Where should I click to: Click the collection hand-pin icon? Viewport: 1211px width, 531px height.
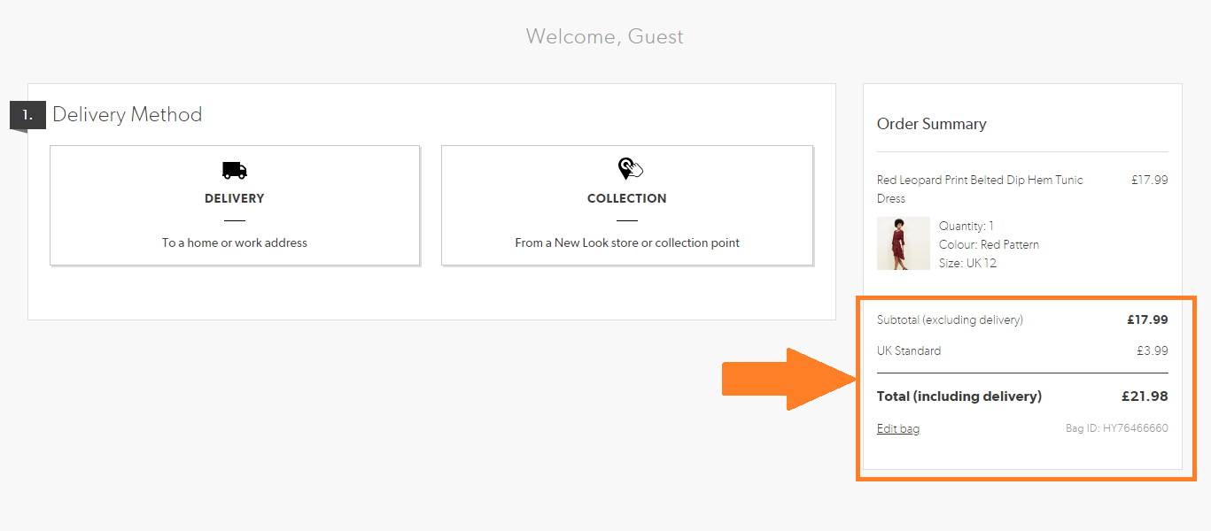click(x=630, y=168)
